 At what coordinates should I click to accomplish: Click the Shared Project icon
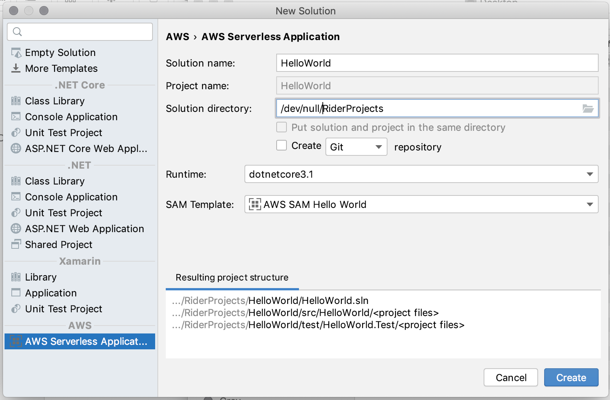(x=16, y=245)
